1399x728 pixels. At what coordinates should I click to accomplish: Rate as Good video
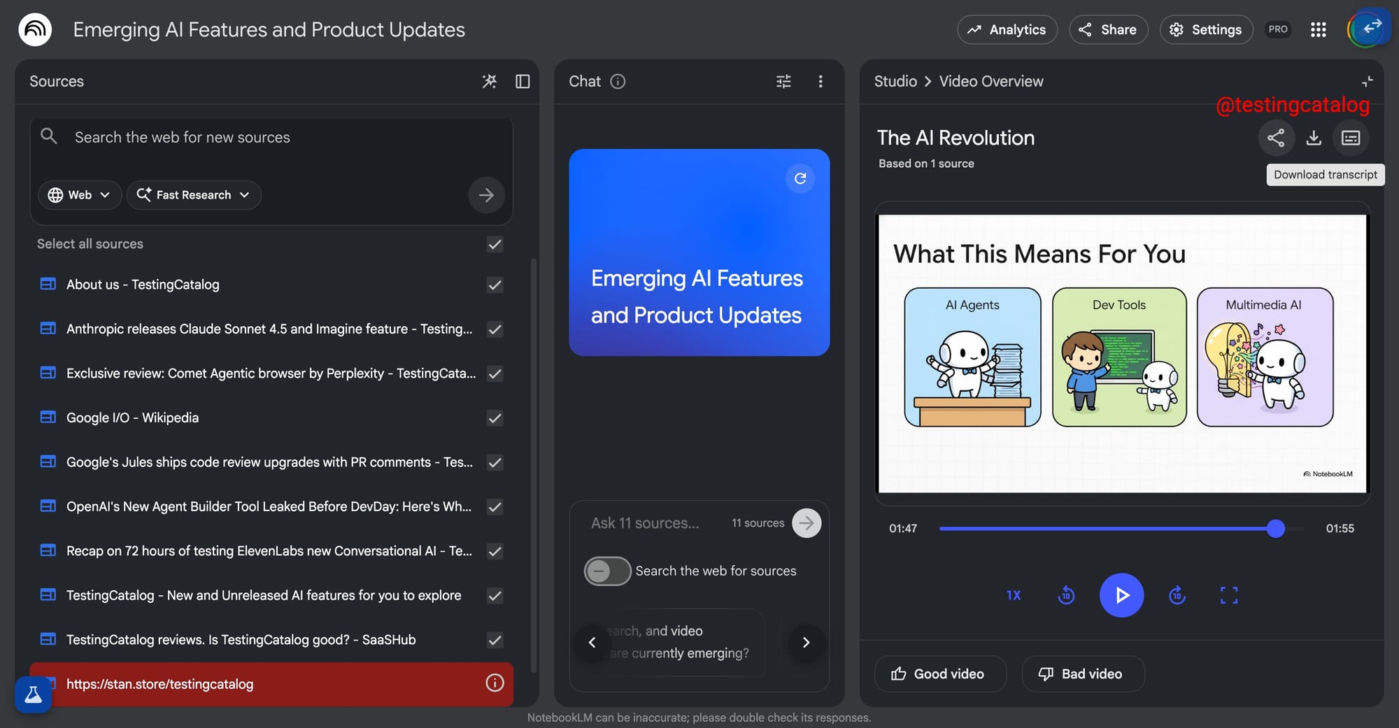[x=939, y=673]
